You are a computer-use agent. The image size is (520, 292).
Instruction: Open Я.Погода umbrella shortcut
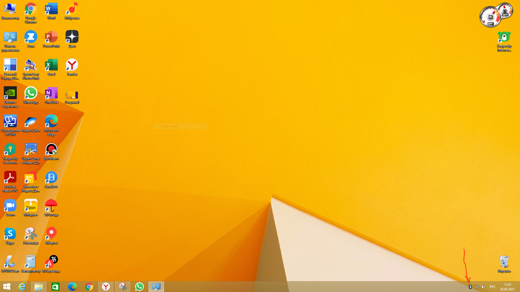click(51, 208)
